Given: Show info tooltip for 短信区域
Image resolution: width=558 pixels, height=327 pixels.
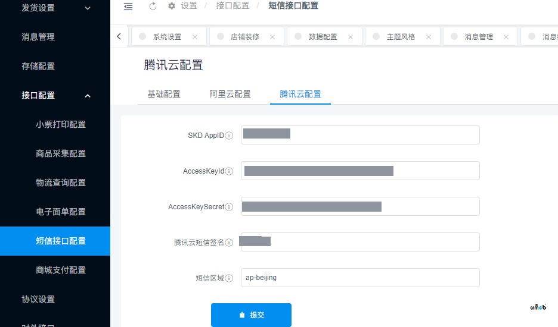Looking at the screenshot, I should (229, 278).
